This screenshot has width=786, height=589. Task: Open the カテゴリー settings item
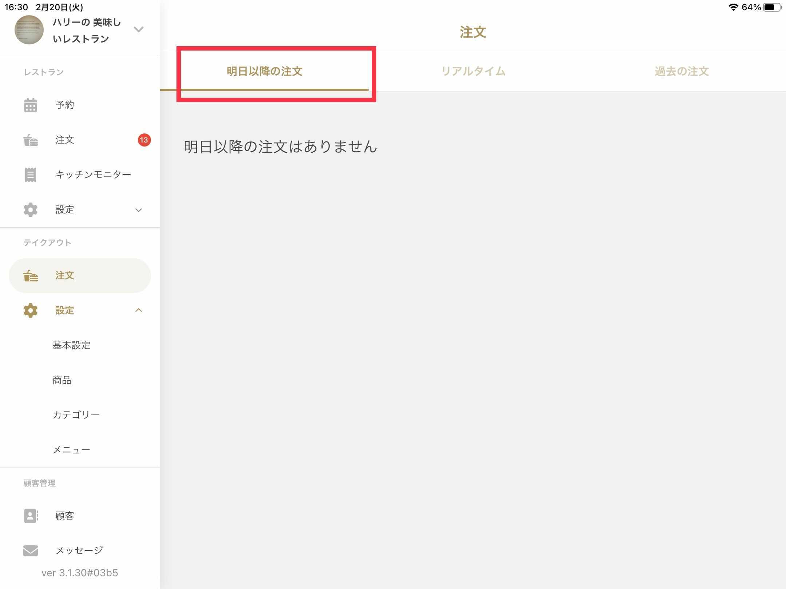point(76,415)
